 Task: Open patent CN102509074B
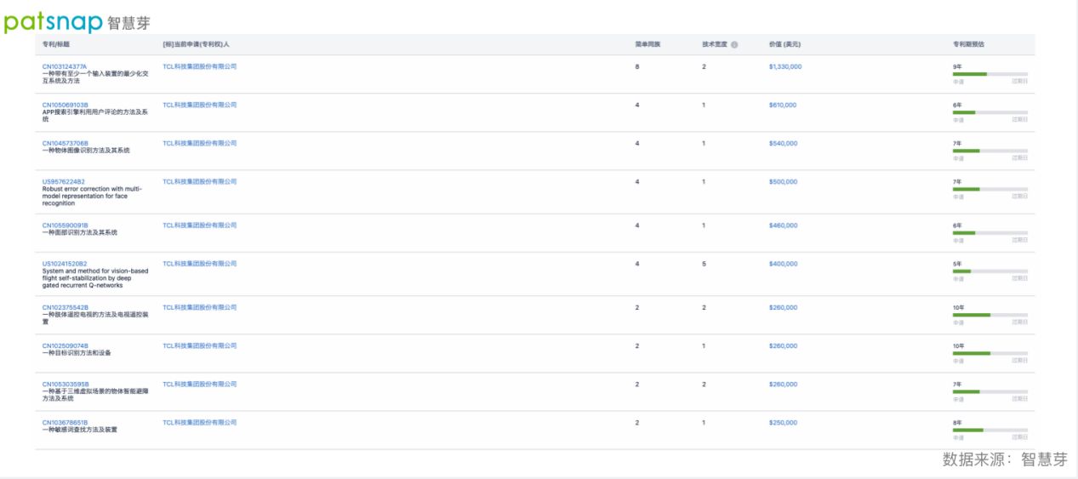[x=66, y=345]
